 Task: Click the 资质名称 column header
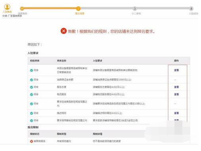(x=61, y=61)
